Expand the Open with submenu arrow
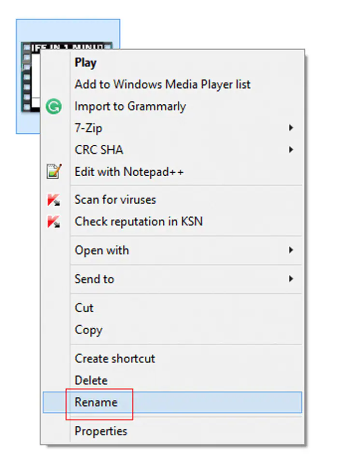338x461 pixels. 291,251
